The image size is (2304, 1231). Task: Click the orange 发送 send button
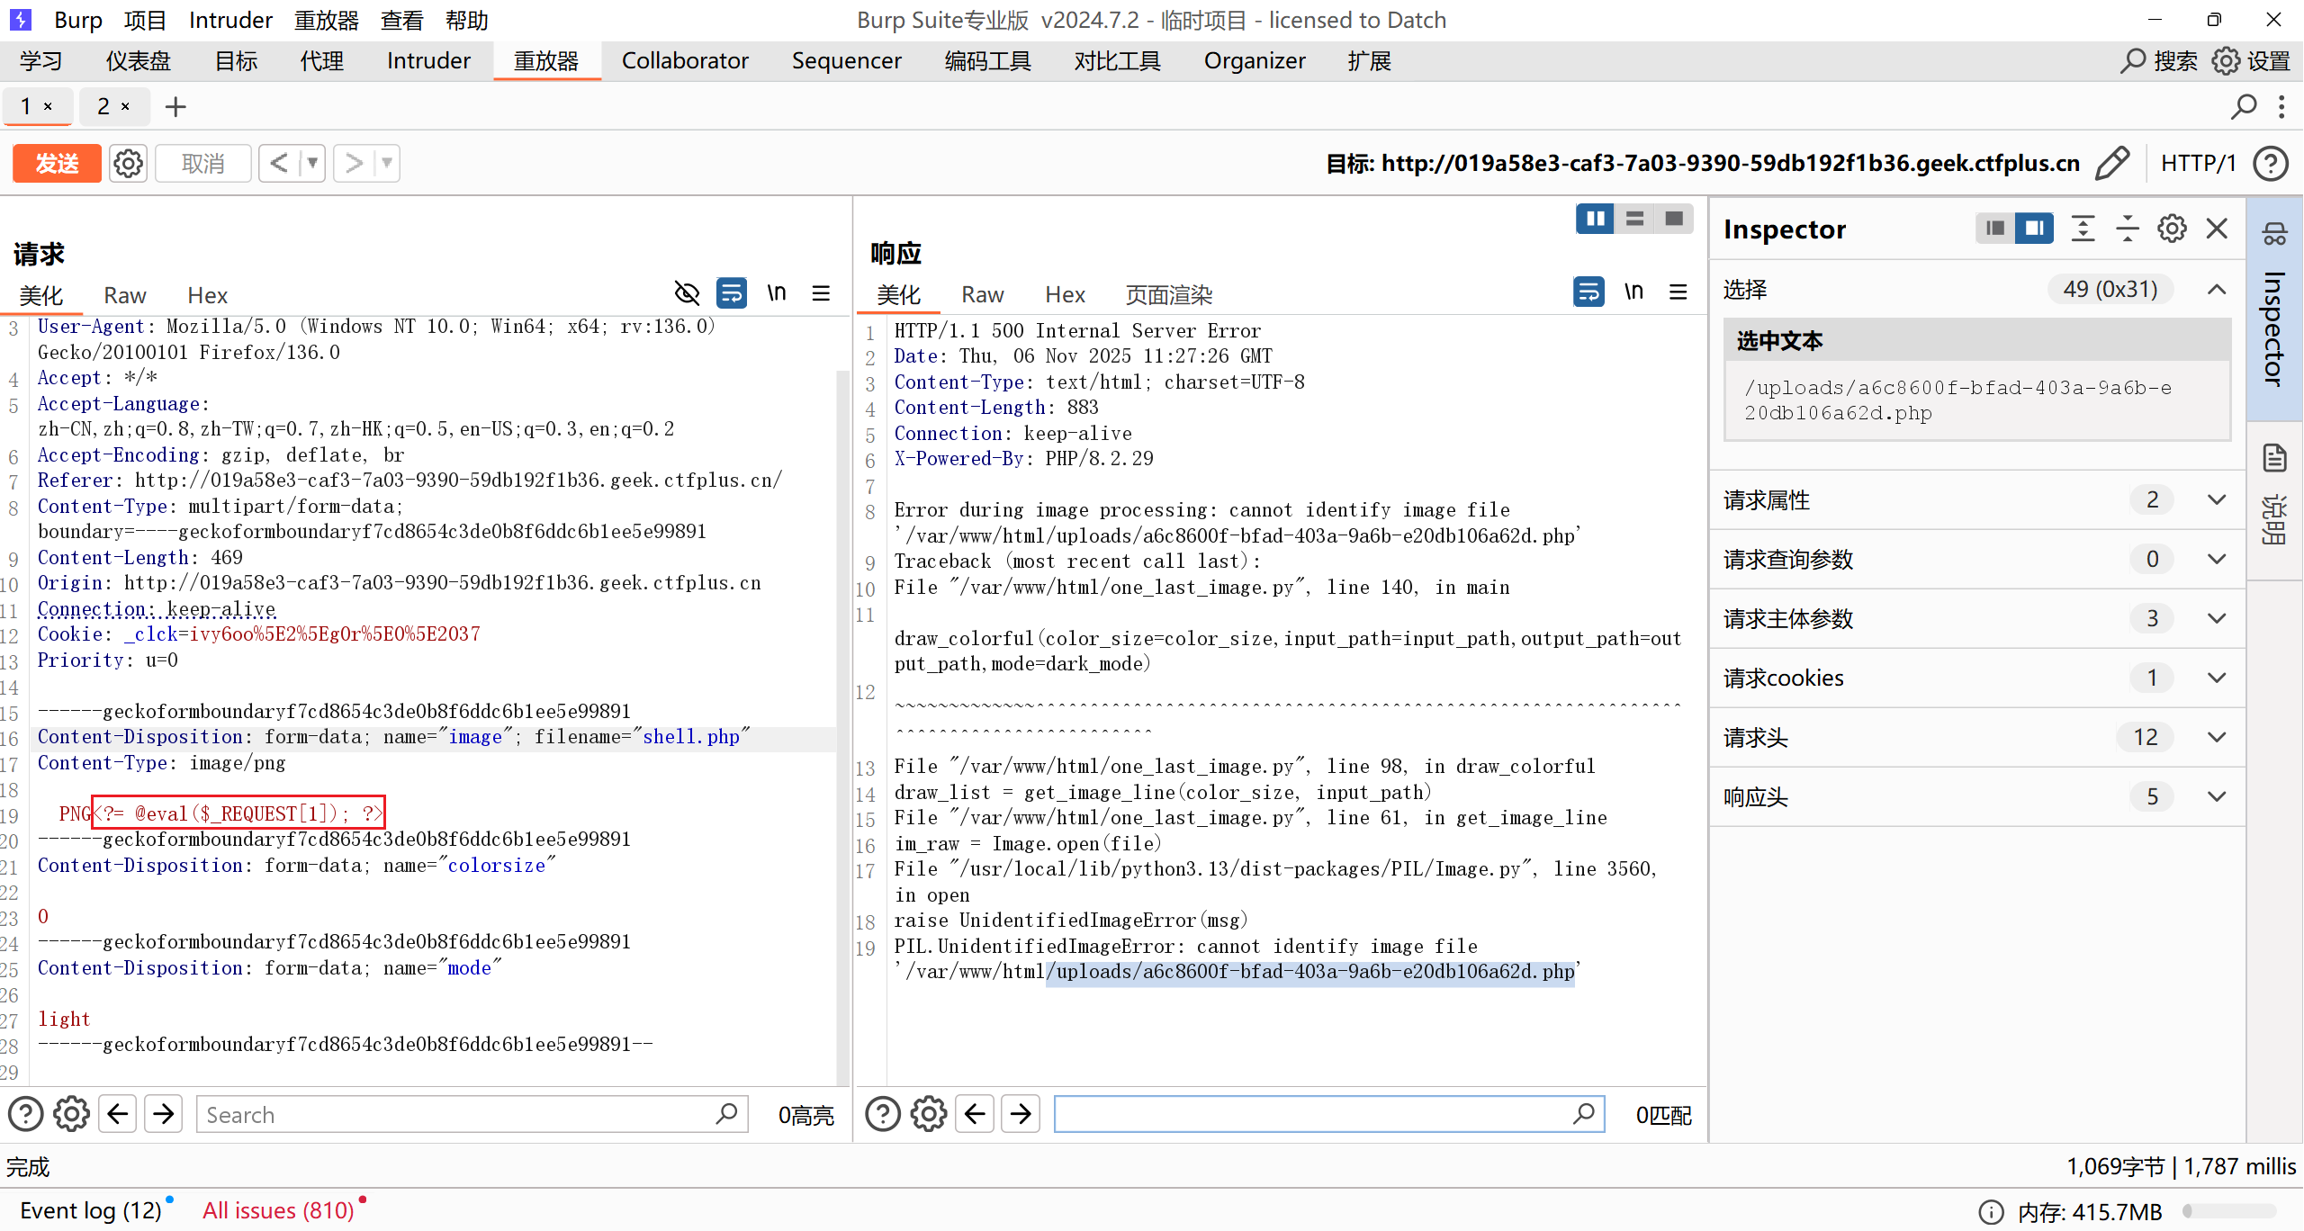[57, 163]
